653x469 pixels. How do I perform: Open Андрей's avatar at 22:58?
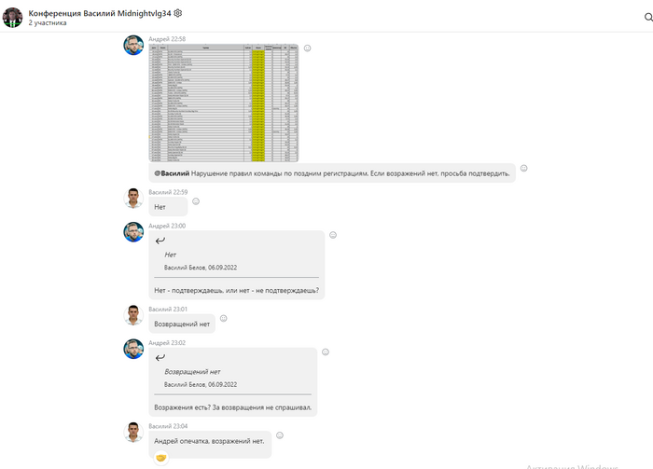click(133, 46)
